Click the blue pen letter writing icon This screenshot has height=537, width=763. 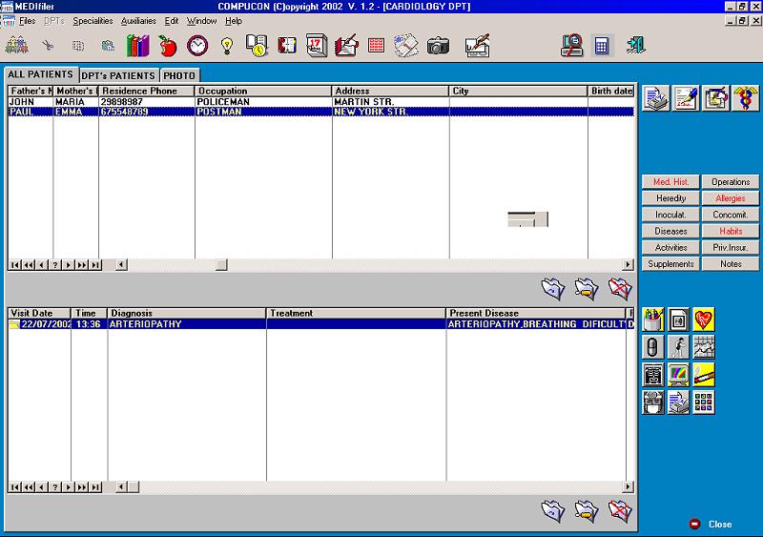point(685,98)
